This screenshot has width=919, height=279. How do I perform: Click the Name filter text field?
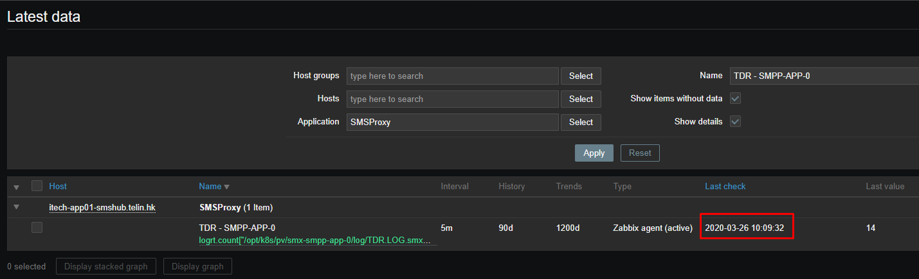click(823, 76)
